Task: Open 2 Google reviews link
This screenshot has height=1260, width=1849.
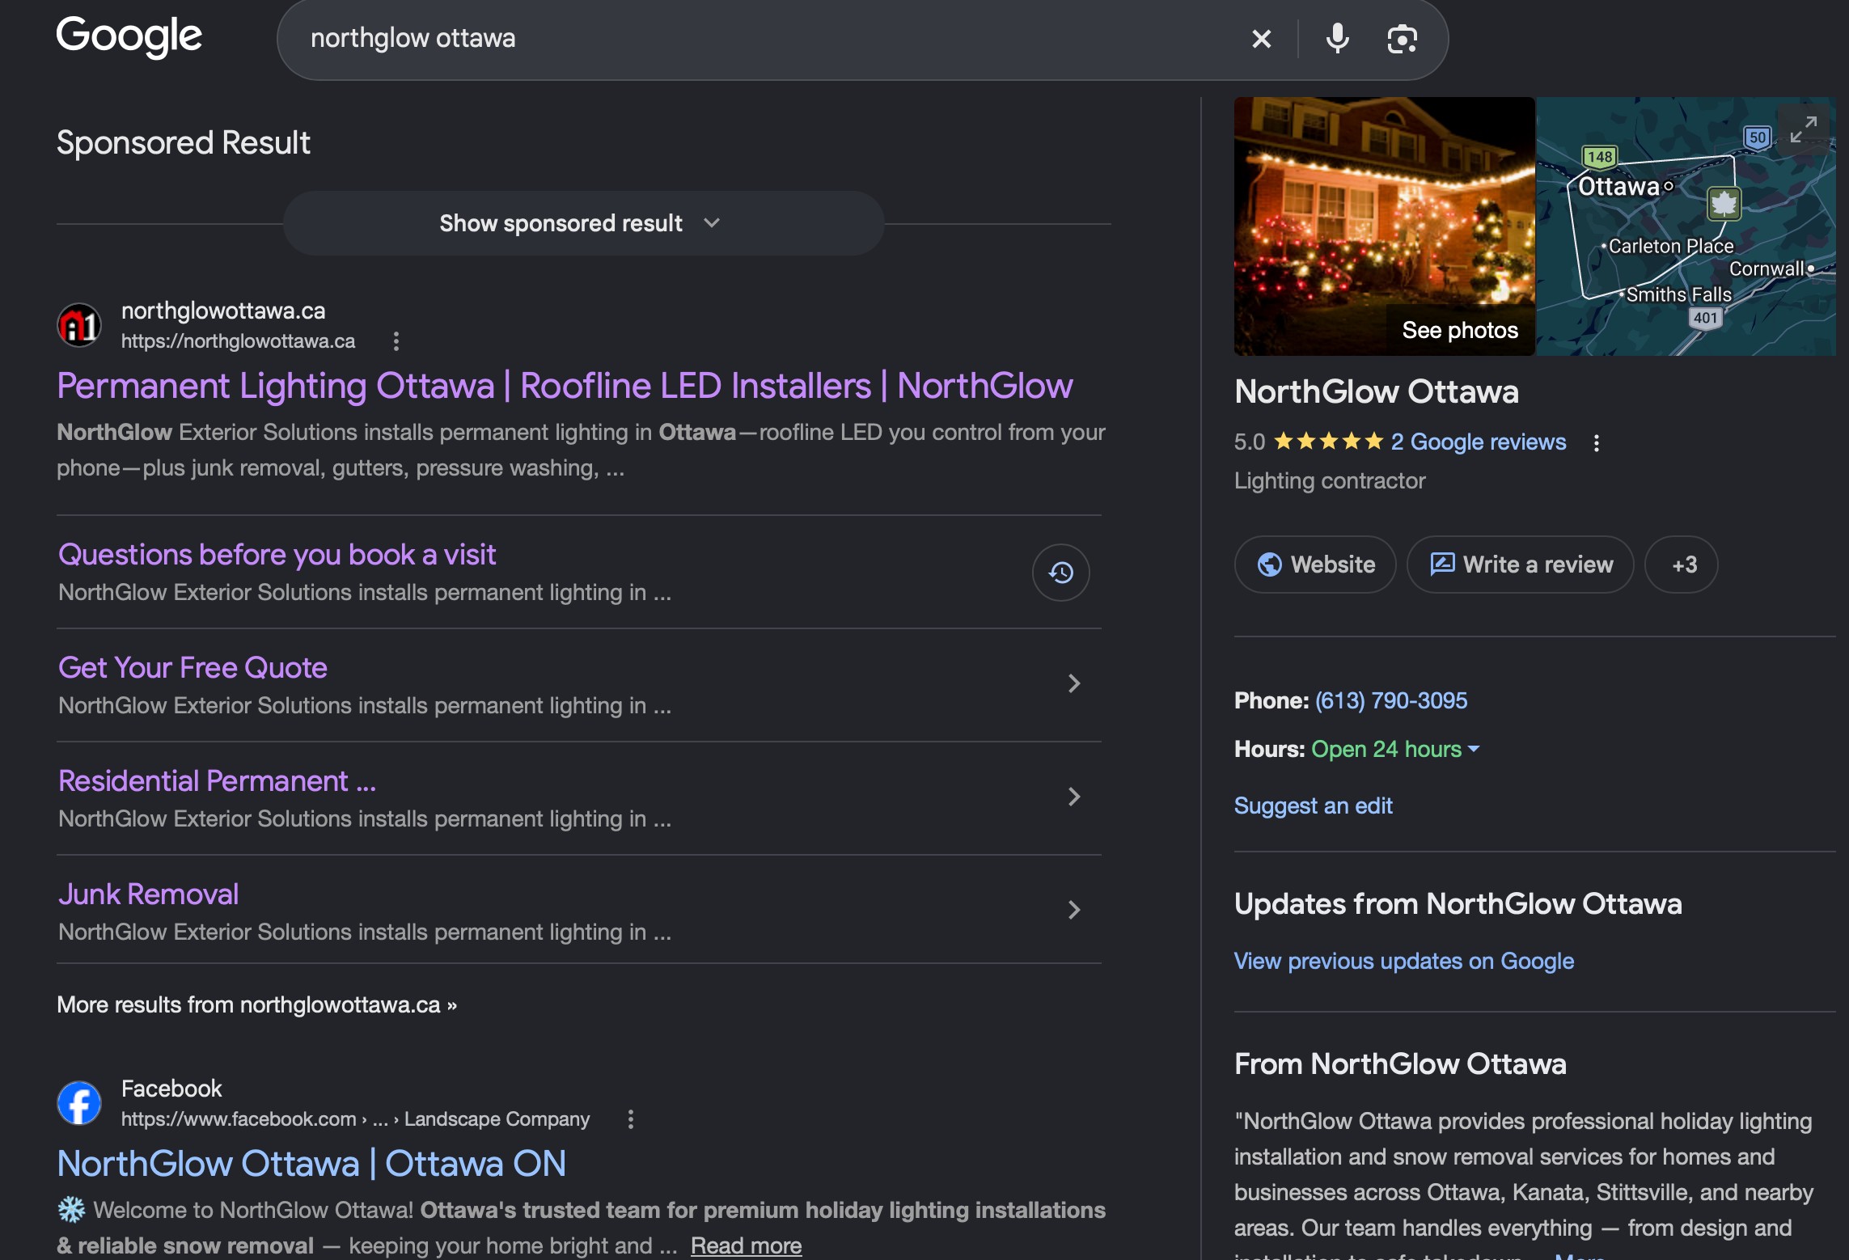Action: (x=1478, y=442)
